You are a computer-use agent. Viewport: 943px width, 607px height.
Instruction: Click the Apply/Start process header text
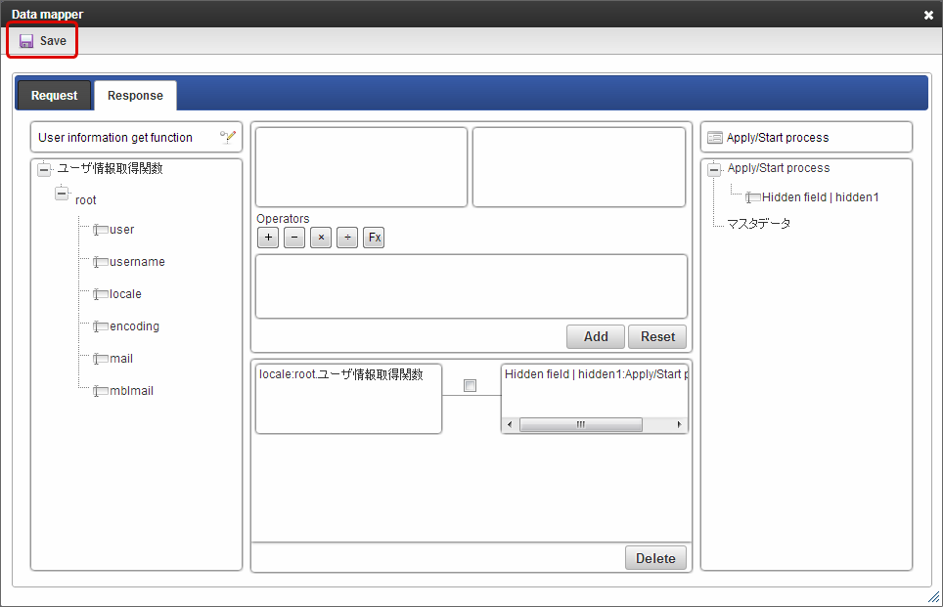coord(778,138)
